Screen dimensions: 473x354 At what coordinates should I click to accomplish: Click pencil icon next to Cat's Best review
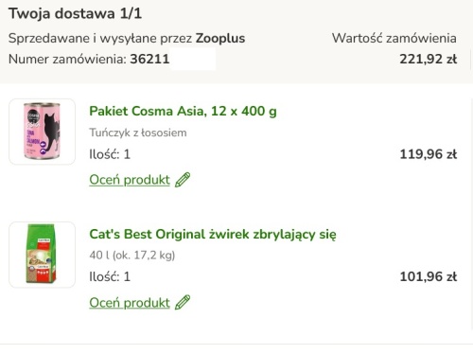pos(183,303)
